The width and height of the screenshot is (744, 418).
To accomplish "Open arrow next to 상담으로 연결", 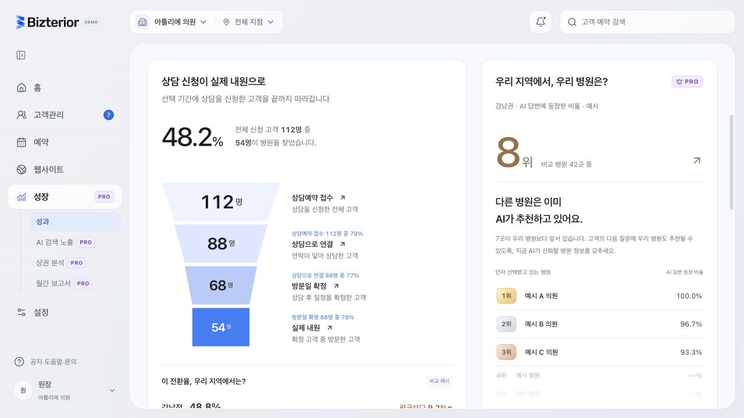I will [342, 244].
